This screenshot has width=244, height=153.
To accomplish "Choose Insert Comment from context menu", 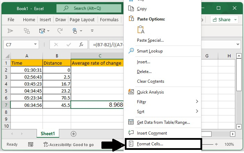I will [x=162, y=133].
